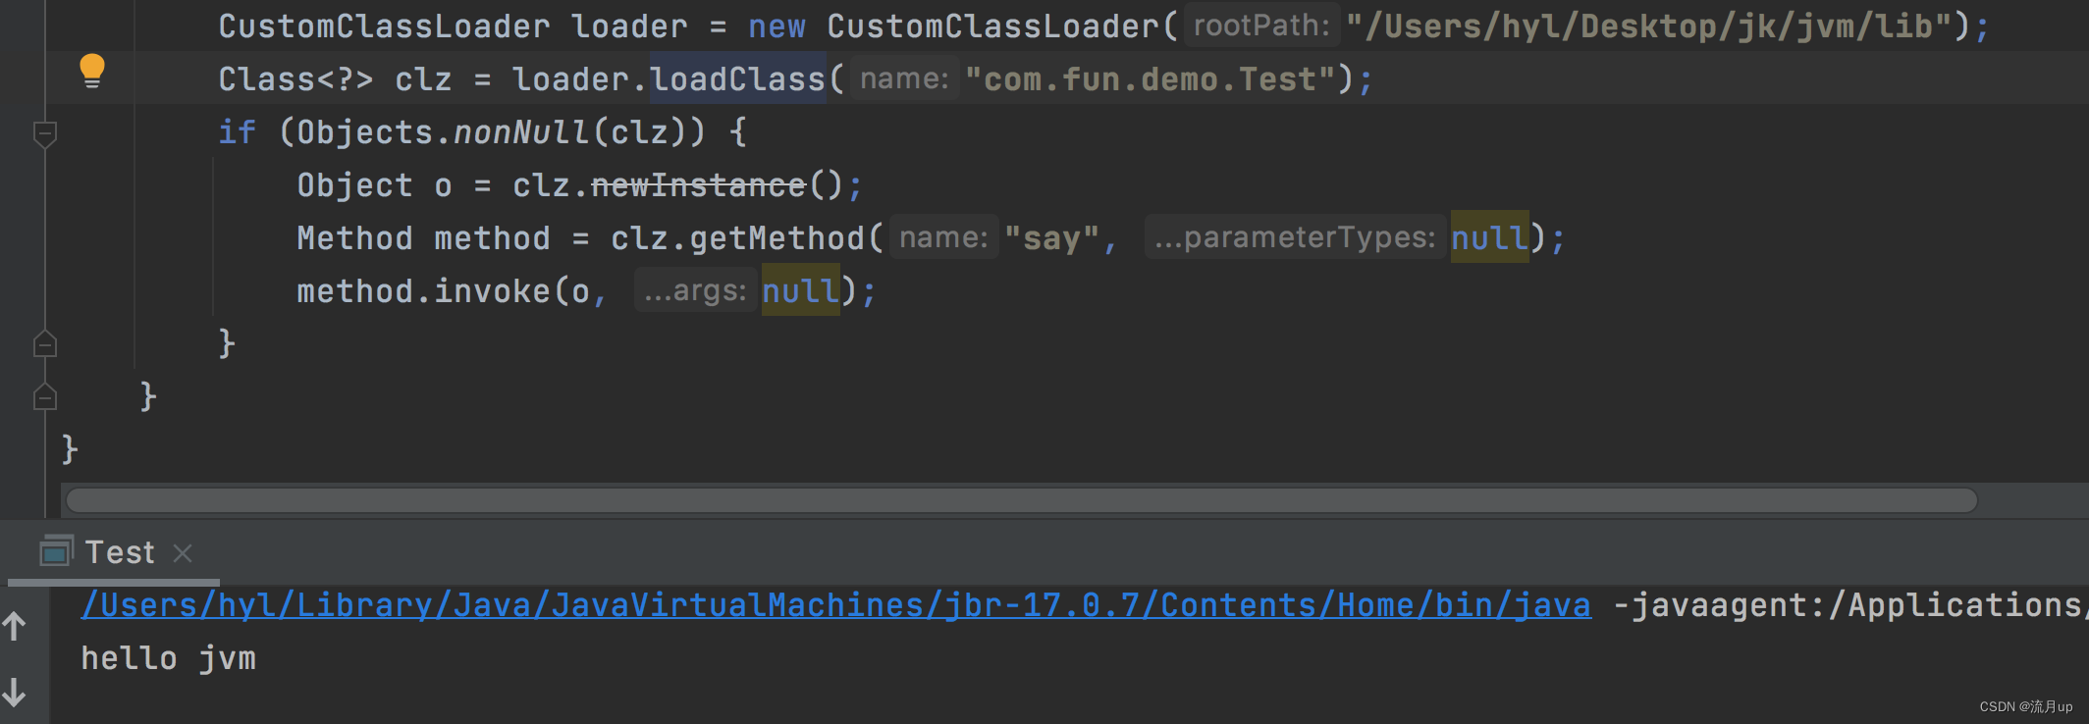
Task: Click the fold-end marker of the method
Action: 45,397
